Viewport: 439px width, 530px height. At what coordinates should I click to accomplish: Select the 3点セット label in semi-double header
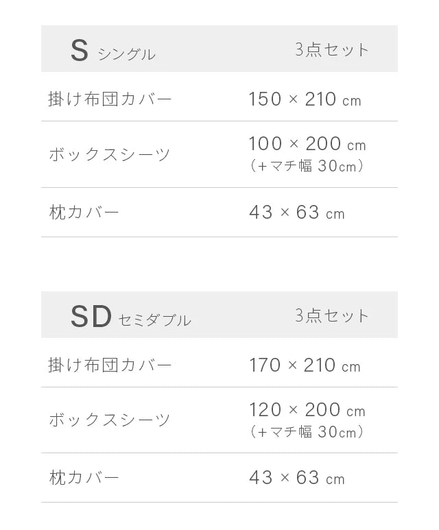(x=331, y=315)
